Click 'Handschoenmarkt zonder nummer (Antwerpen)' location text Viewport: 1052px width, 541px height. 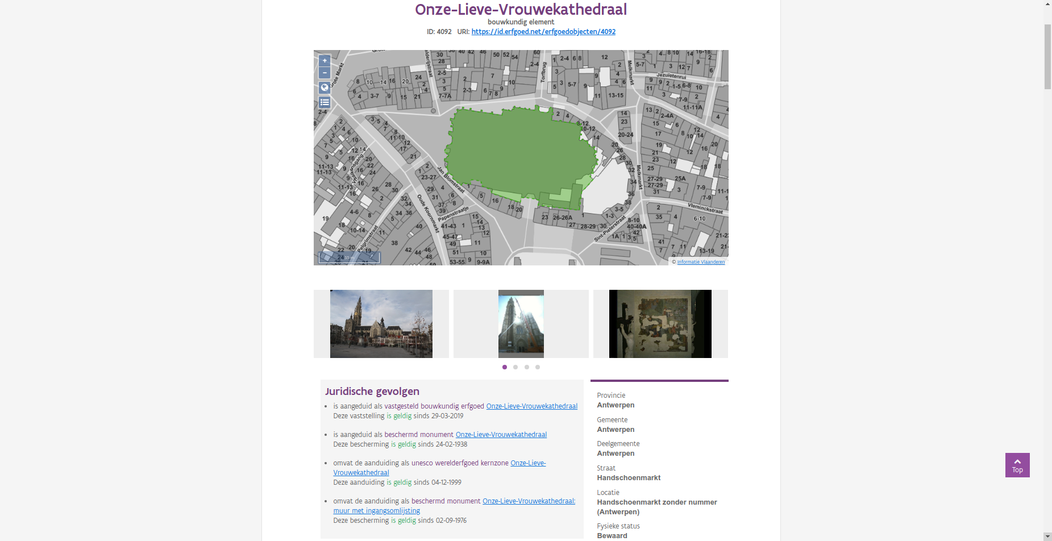pos(657,507)
